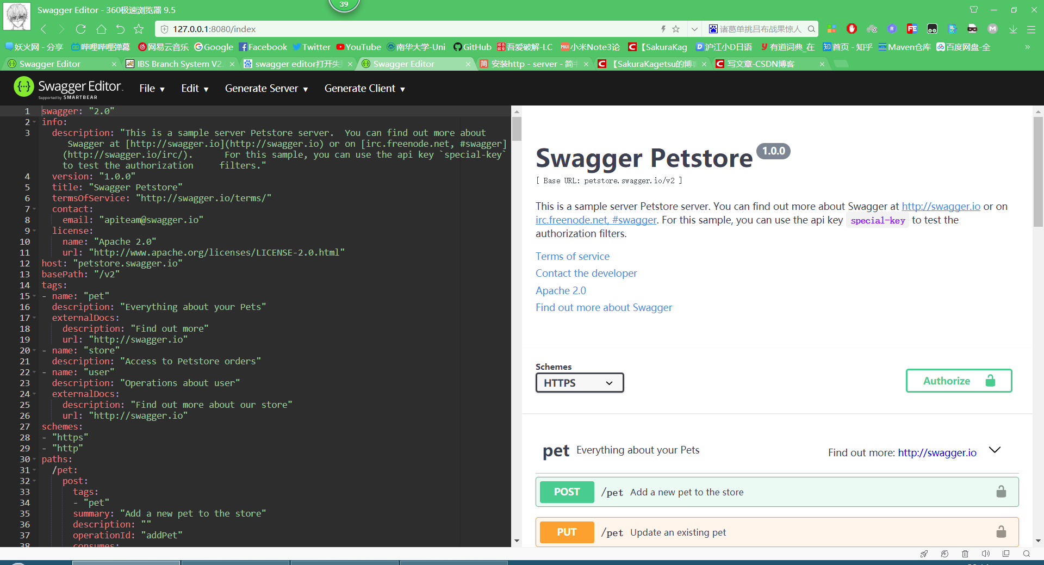
Task: Toggle the bookmark star in address bar
Action: click(x=675, y=29)
